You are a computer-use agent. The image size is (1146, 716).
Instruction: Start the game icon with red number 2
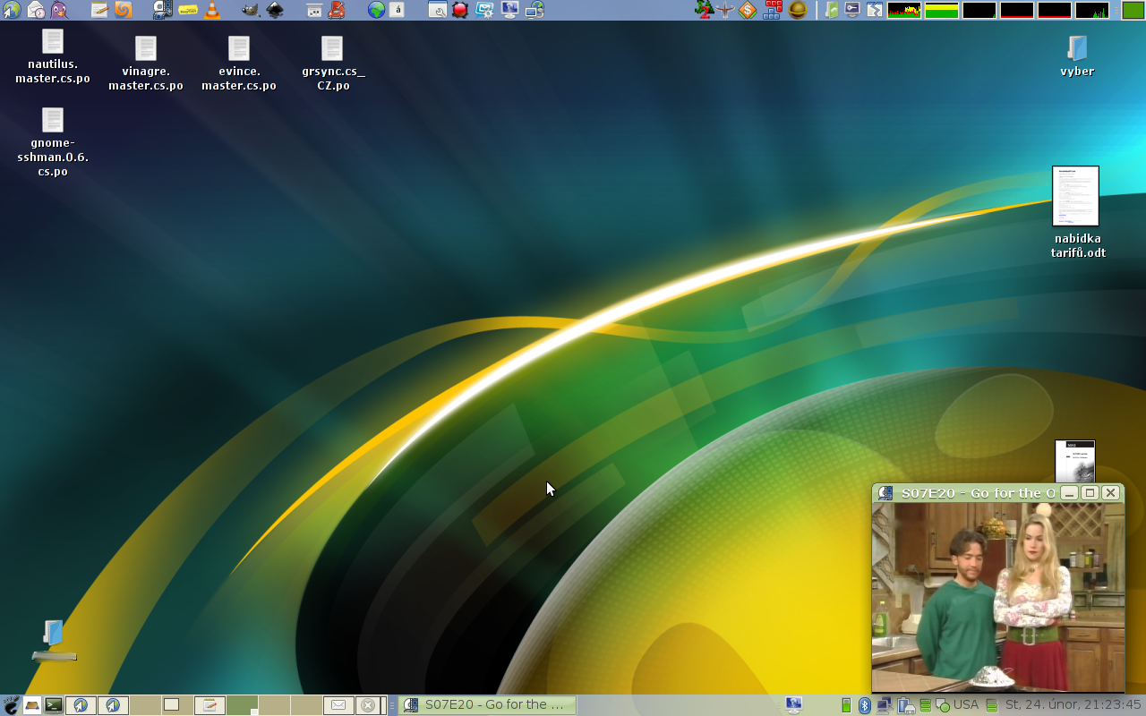(x=705, y=10)
